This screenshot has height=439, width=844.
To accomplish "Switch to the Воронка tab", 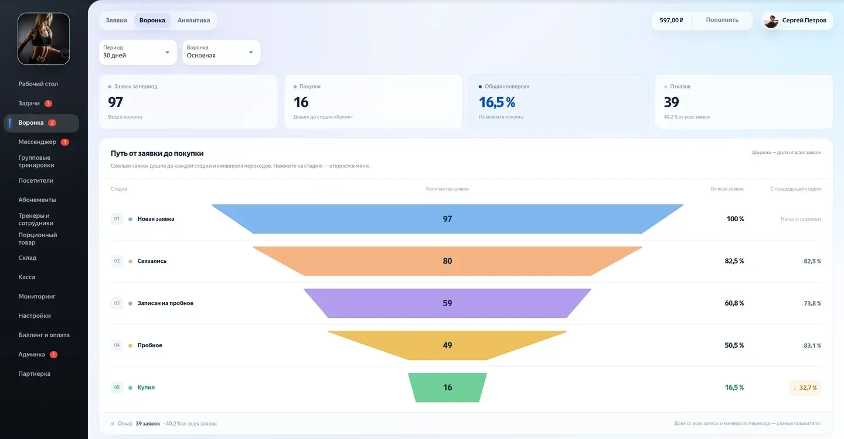I will [x=152, y=20].
